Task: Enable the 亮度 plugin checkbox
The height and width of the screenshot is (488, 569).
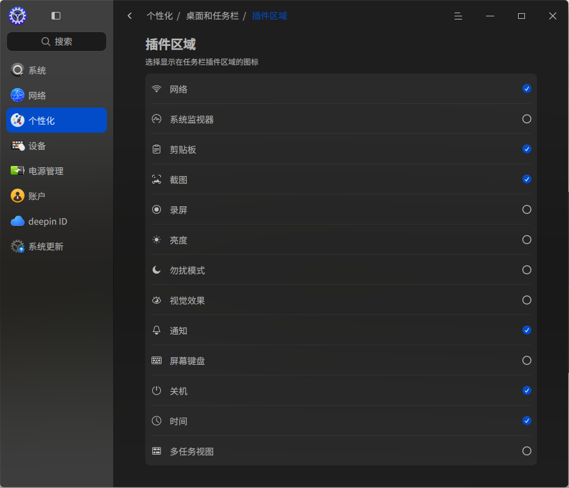Action: (526, 240)
